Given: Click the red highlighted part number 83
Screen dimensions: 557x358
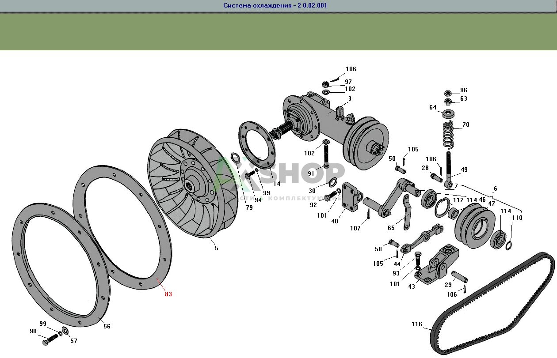Looking at the screenshot, I should coord(168,294).
